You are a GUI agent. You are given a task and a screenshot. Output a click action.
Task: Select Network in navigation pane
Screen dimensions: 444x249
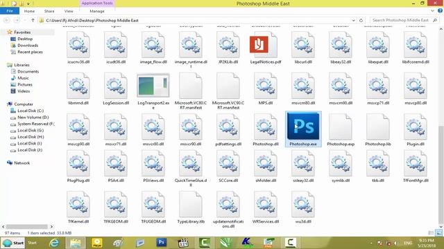(x=22, y=163)
